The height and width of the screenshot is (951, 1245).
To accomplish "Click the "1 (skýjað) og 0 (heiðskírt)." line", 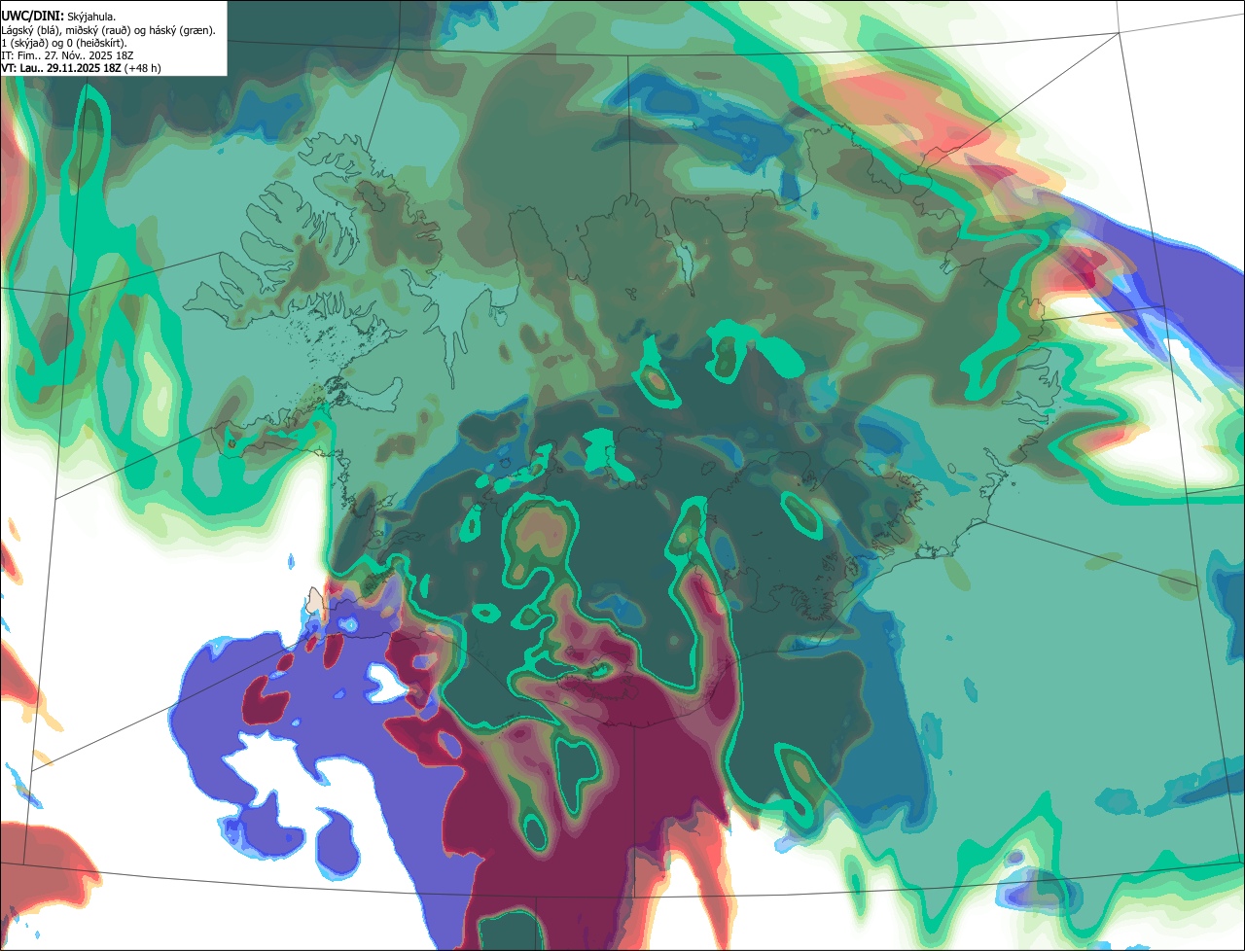I will coord(63,44).
